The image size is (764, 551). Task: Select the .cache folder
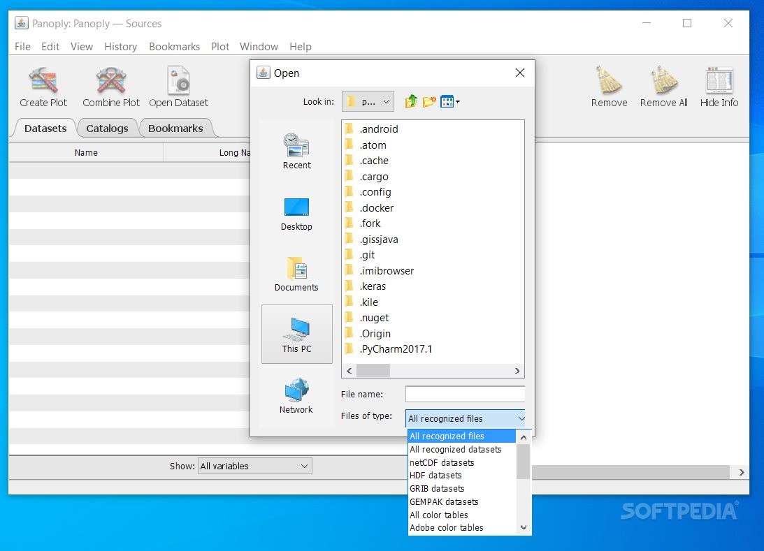pyautogui.click(x=367, y=161)
